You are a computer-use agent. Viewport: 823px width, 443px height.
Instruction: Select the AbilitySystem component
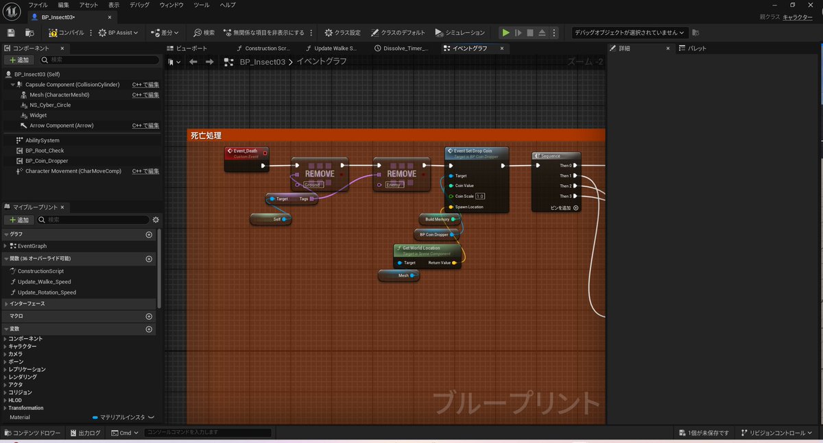[x=42, y=140]
